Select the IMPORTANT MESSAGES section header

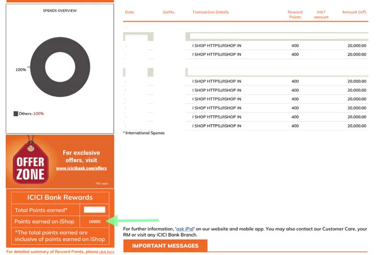(x=165, y=246)
